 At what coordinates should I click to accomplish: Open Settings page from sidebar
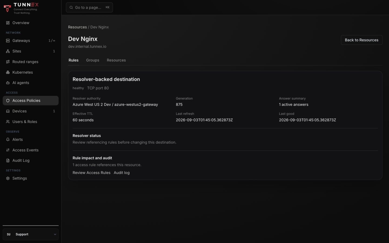tap(31, 178)
